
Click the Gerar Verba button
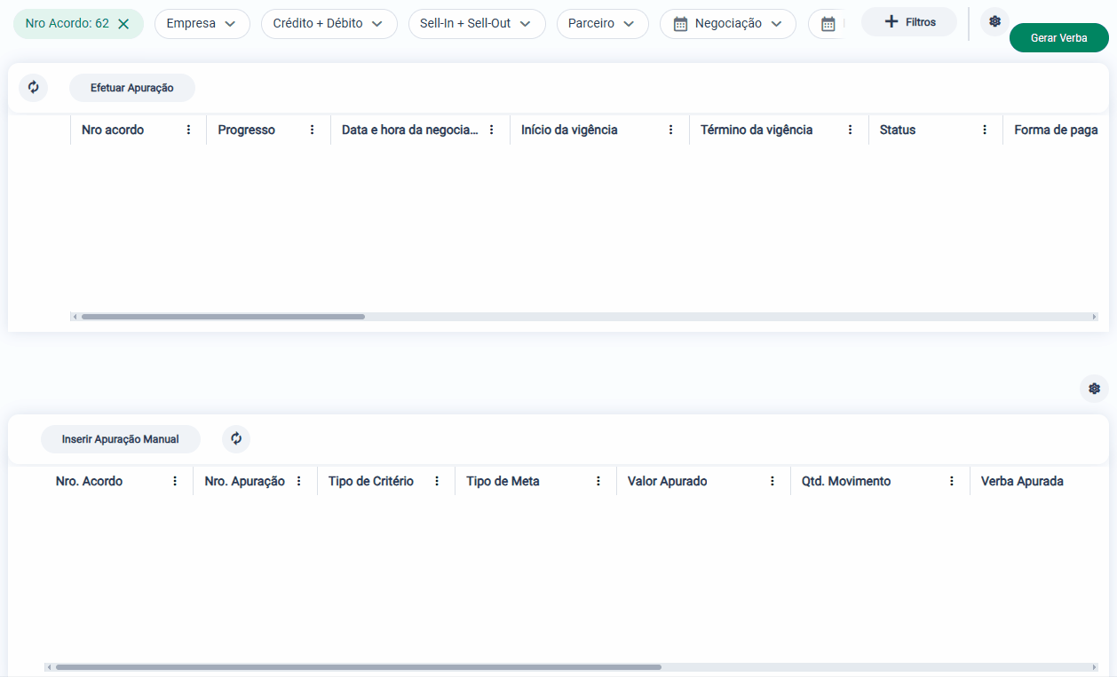[1058, 38]
